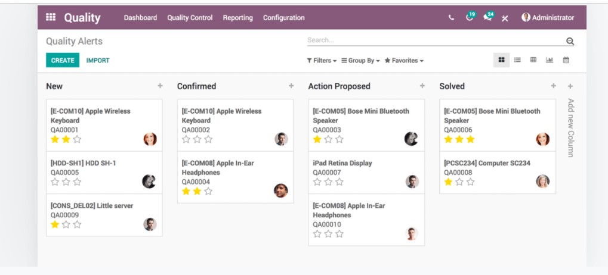Switch to graph view icon
608x275 pixels.
point(549,60)
